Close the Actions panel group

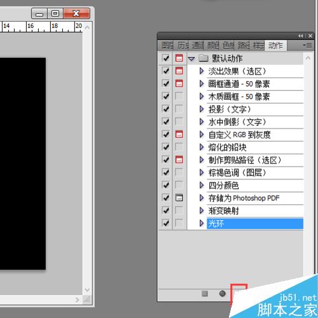click(310, 36)
